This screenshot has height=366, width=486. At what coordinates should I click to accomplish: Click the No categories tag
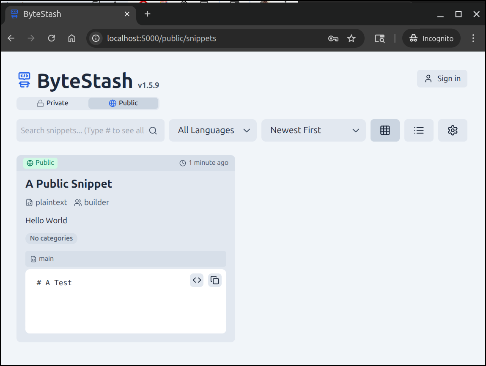[51, 238]
